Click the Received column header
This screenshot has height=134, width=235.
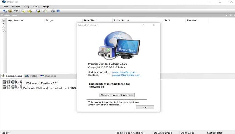tap(197, 20)
